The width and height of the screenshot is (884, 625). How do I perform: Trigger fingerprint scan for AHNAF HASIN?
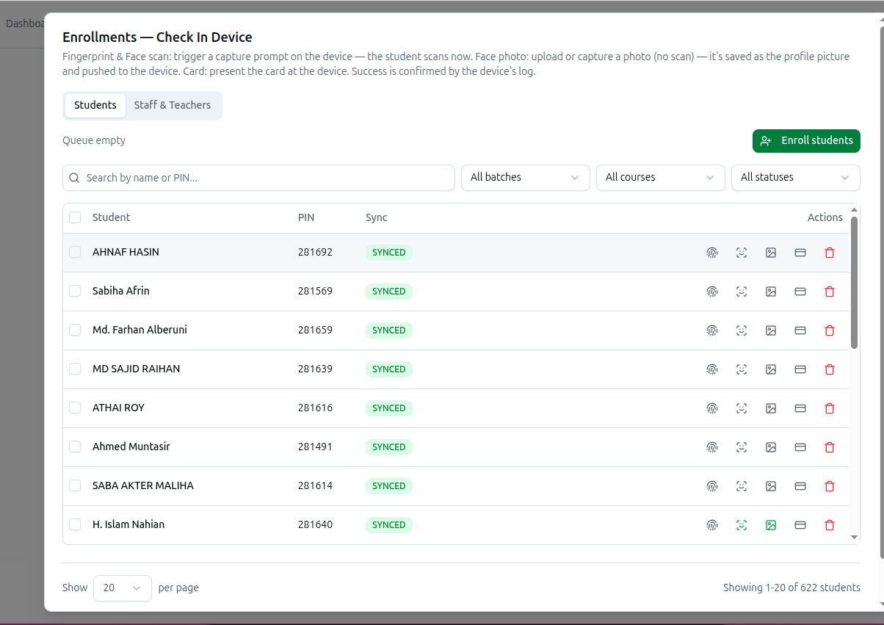712,253
